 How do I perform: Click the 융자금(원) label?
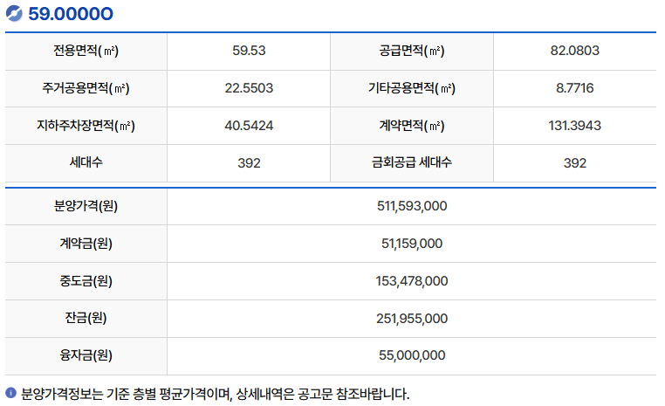(86, 355)
